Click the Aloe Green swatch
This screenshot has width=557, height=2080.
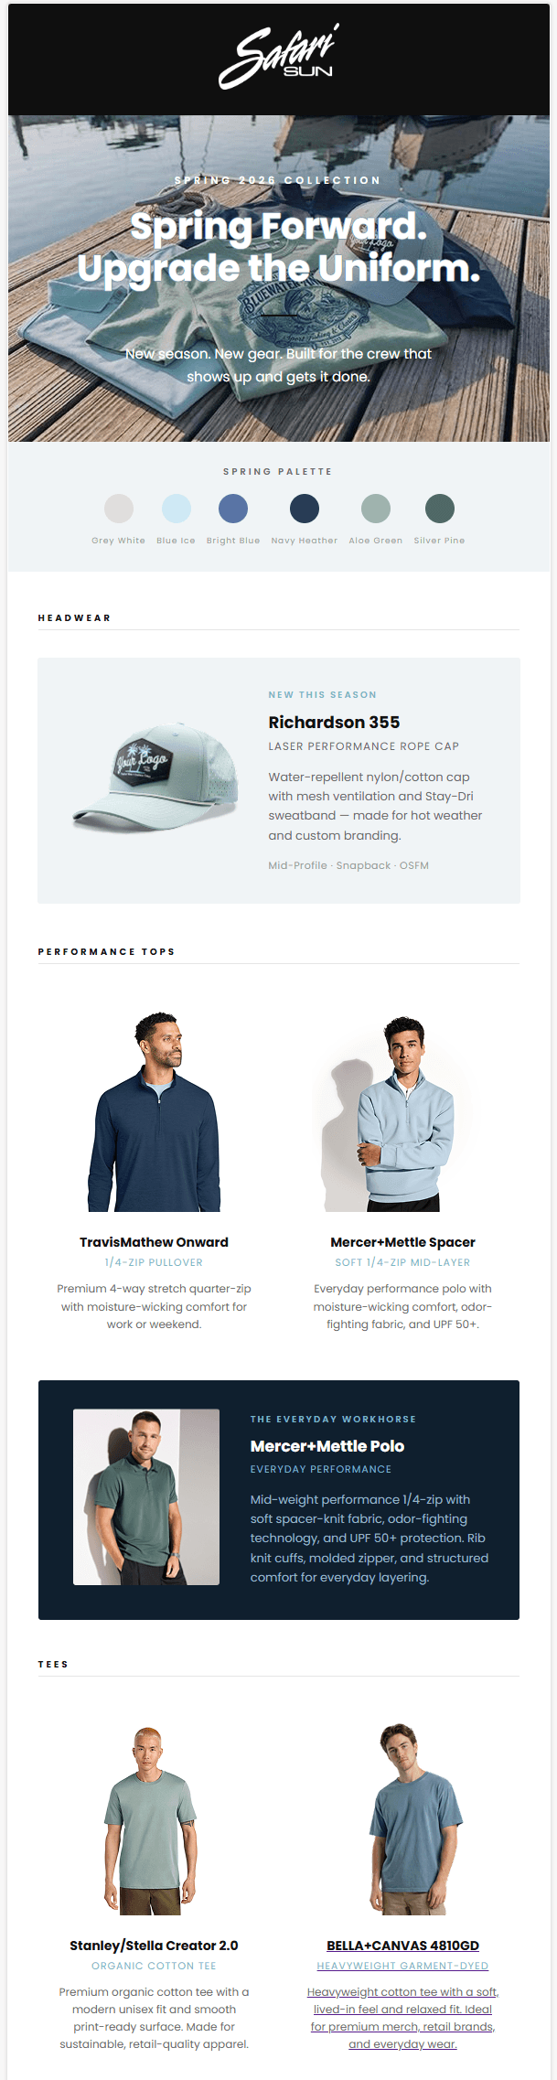coord(376,509)
